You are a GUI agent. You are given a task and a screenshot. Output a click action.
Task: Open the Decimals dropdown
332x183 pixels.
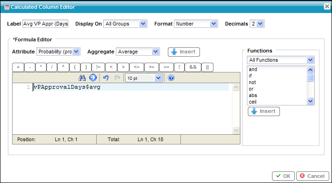click(257, 24)
